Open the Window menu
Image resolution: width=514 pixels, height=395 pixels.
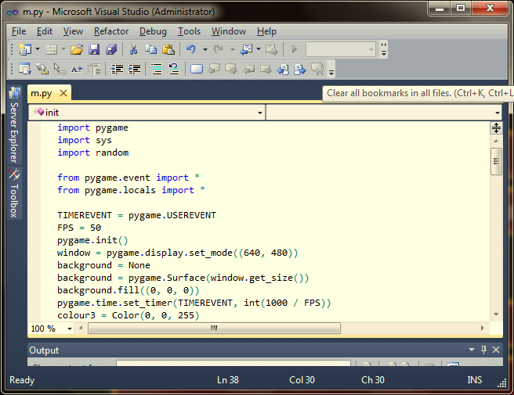pyautogui.click(x=229, y=31)
